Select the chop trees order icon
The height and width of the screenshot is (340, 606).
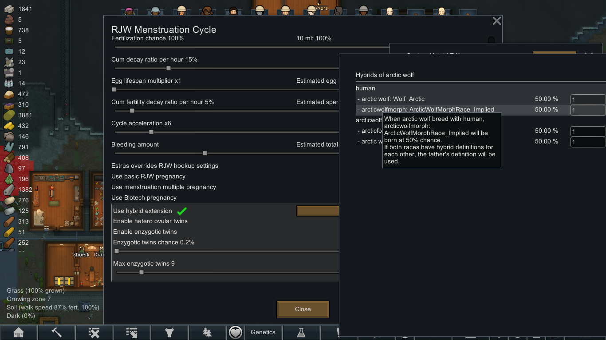[x=207, y=332]
